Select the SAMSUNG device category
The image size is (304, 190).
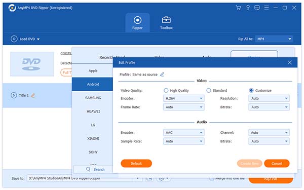93,98
